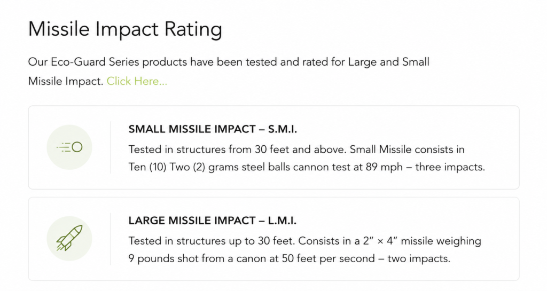The image size is (547, 291).
Task: Open the green "Click Here..." link
Action: click(137, 81)
